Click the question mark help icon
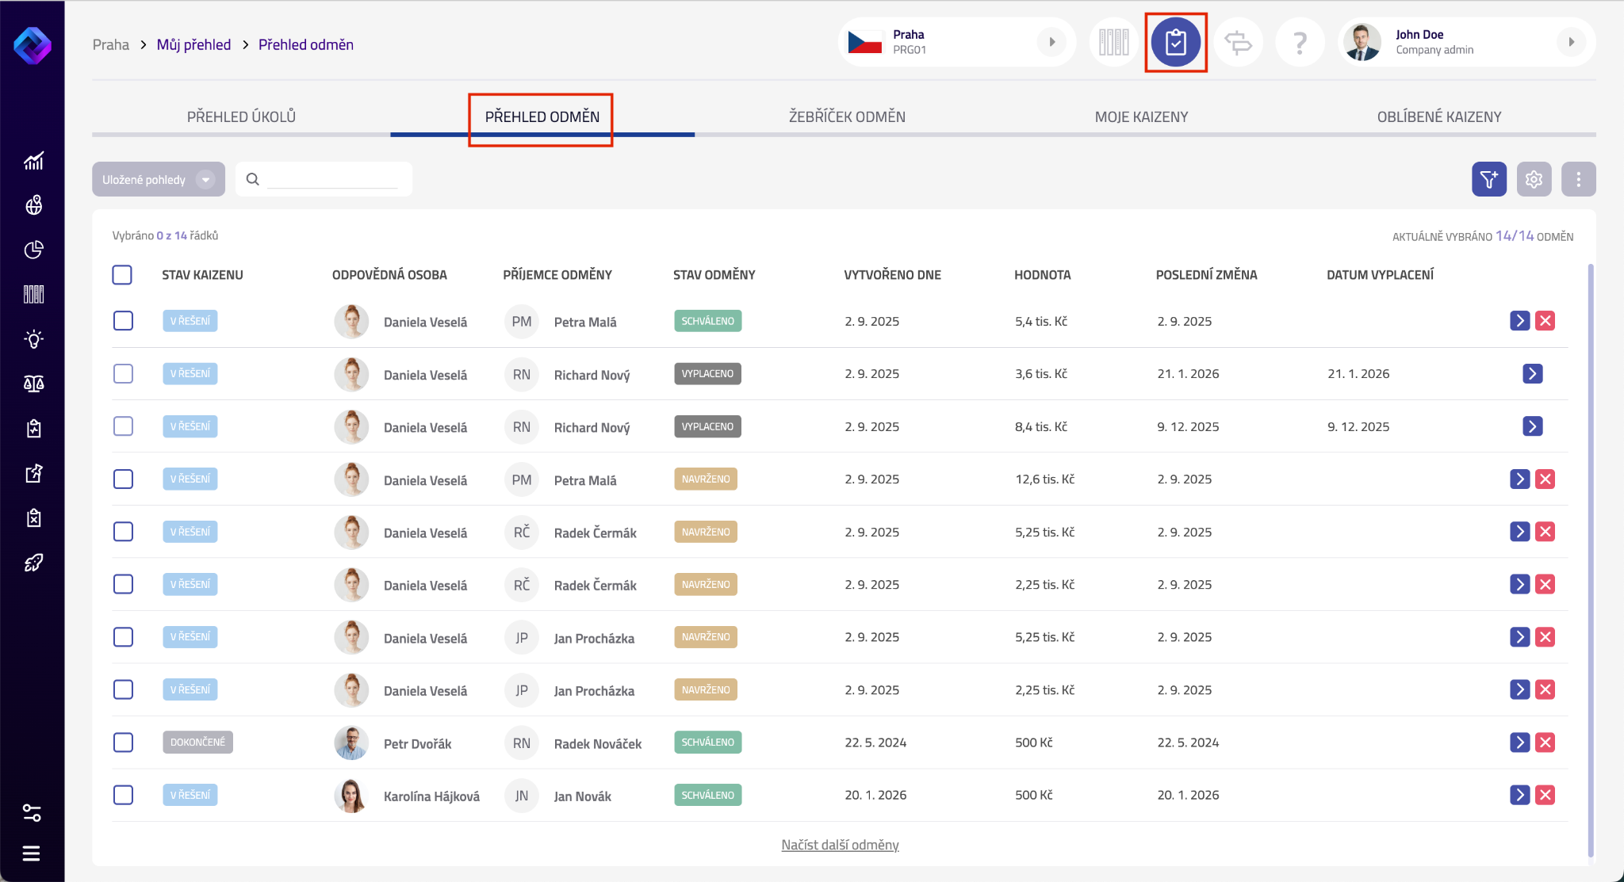This screenshot has width=1624, height=882. tap(1299, 42)
